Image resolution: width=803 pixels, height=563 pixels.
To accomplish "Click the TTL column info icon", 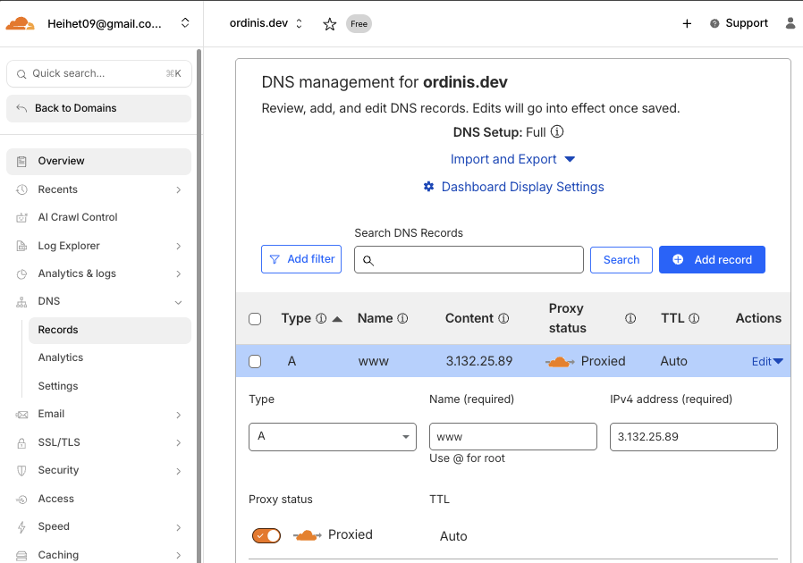I will pyautogui.click(x=694, y=318).
